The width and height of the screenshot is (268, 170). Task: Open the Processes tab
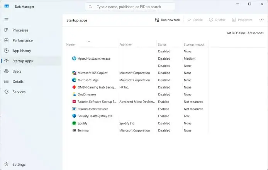click(x=31, y=30)
